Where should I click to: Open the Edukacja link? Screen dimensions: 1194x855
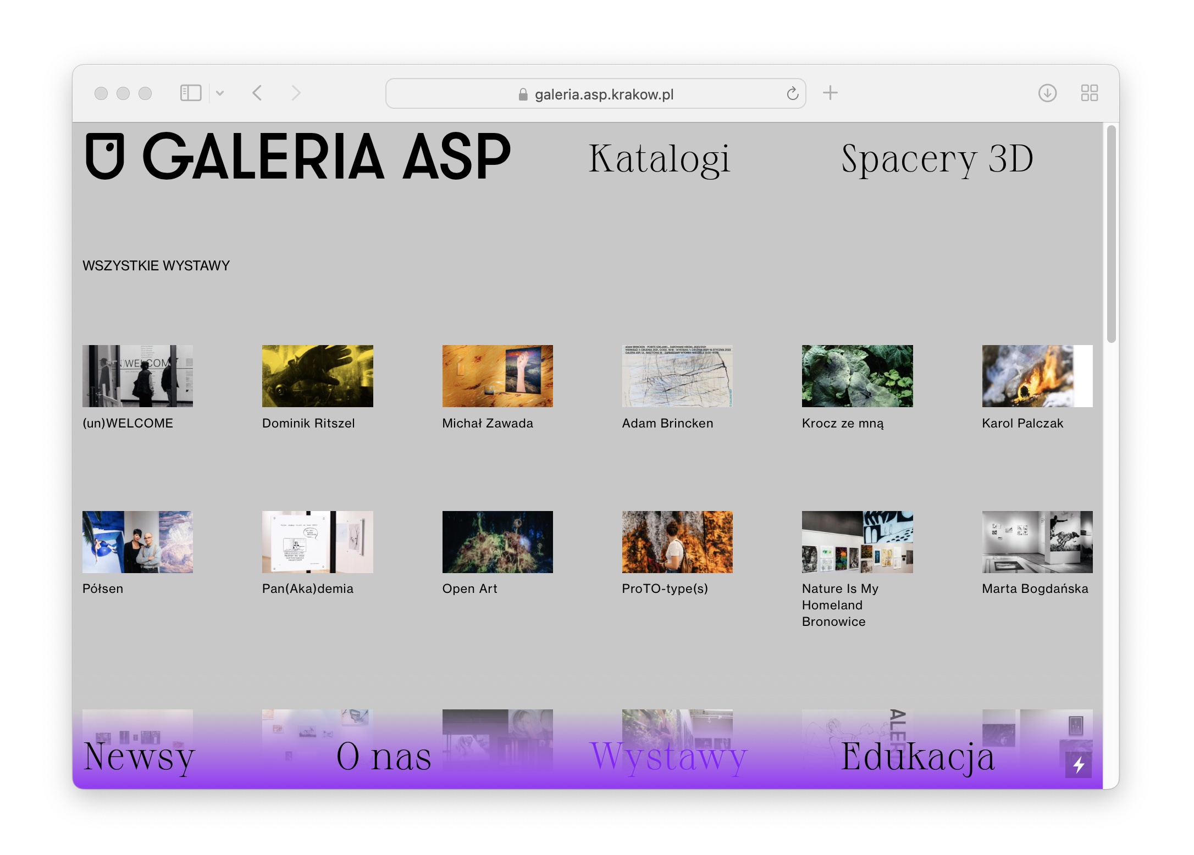pos(917,756)
